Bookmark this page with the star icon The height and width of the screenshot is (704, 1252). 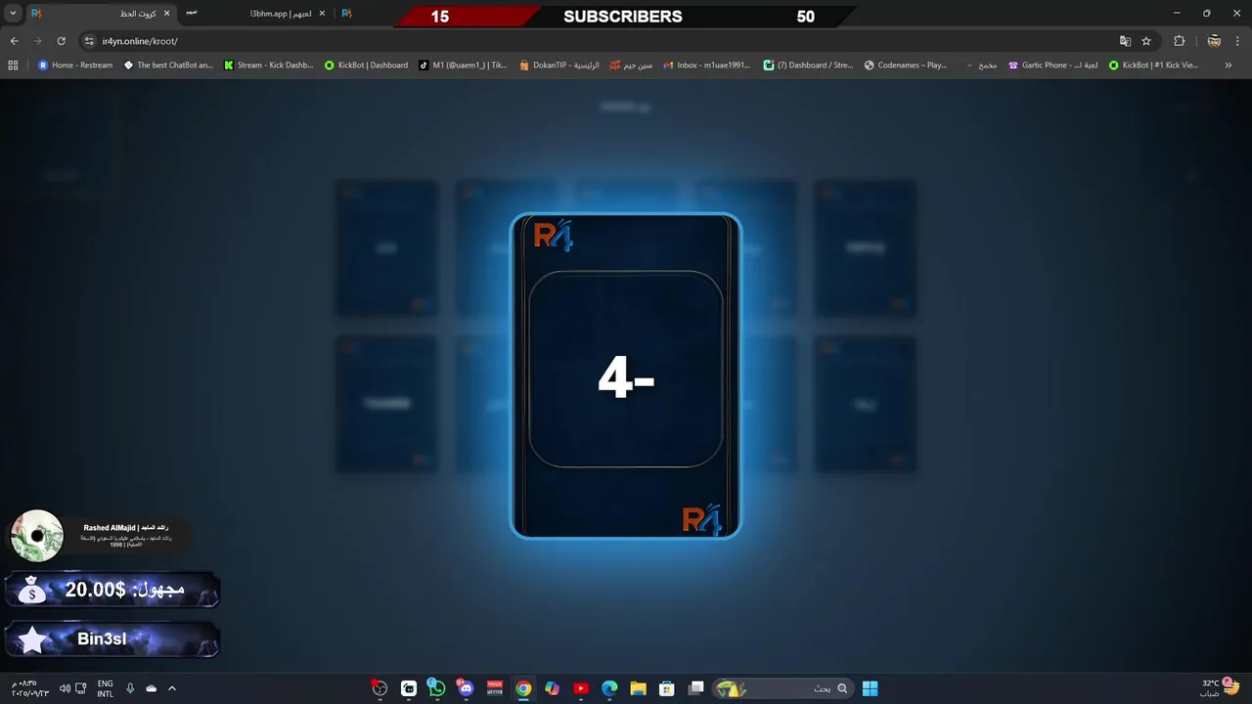(x=1146, y=41)
